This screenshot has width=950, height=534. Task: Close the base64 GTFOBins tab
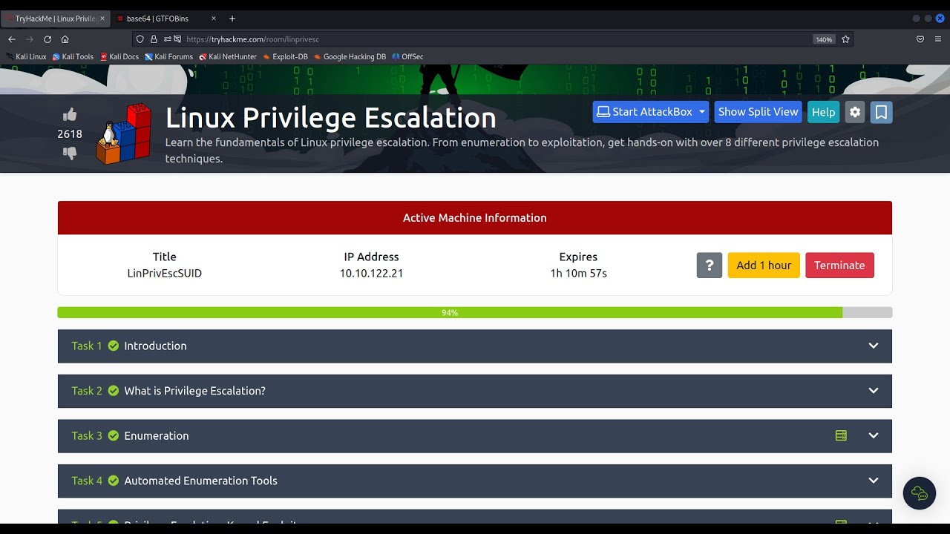pyautogui.click(x=214, y=19)
